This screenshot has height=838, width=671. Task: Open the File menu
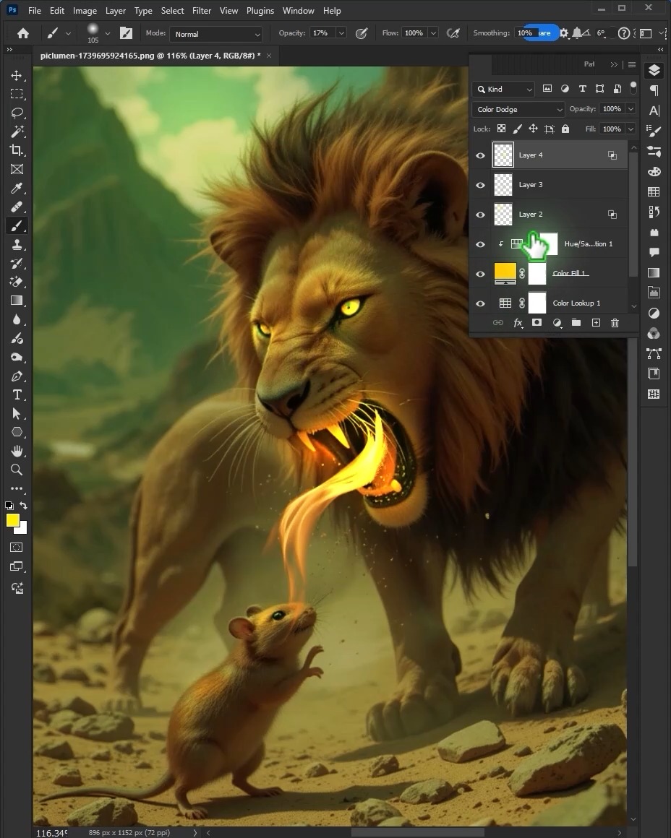(x=34, y=11)
